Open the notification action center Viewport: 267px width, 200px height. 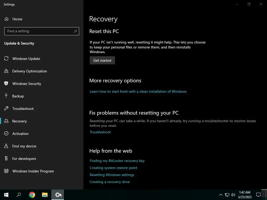pos(258,195)
